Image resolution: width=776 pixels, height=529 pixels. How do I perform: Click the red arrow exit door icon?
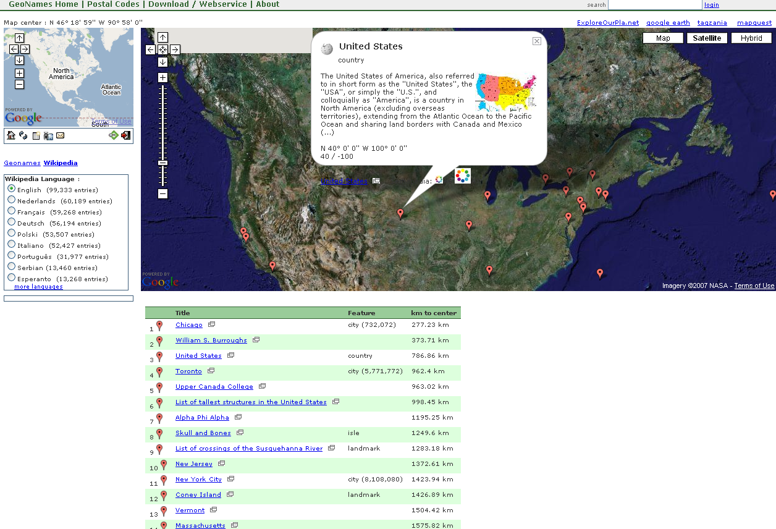coord(125,135)
